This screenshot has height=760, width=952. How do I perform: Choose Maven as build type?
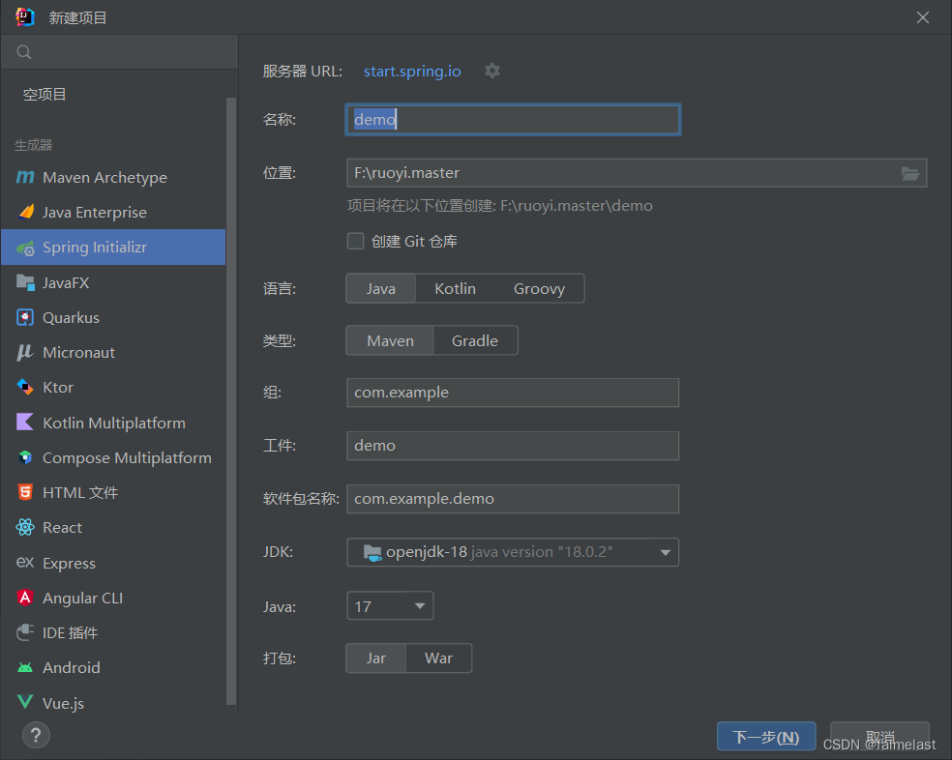click(391, 340)
